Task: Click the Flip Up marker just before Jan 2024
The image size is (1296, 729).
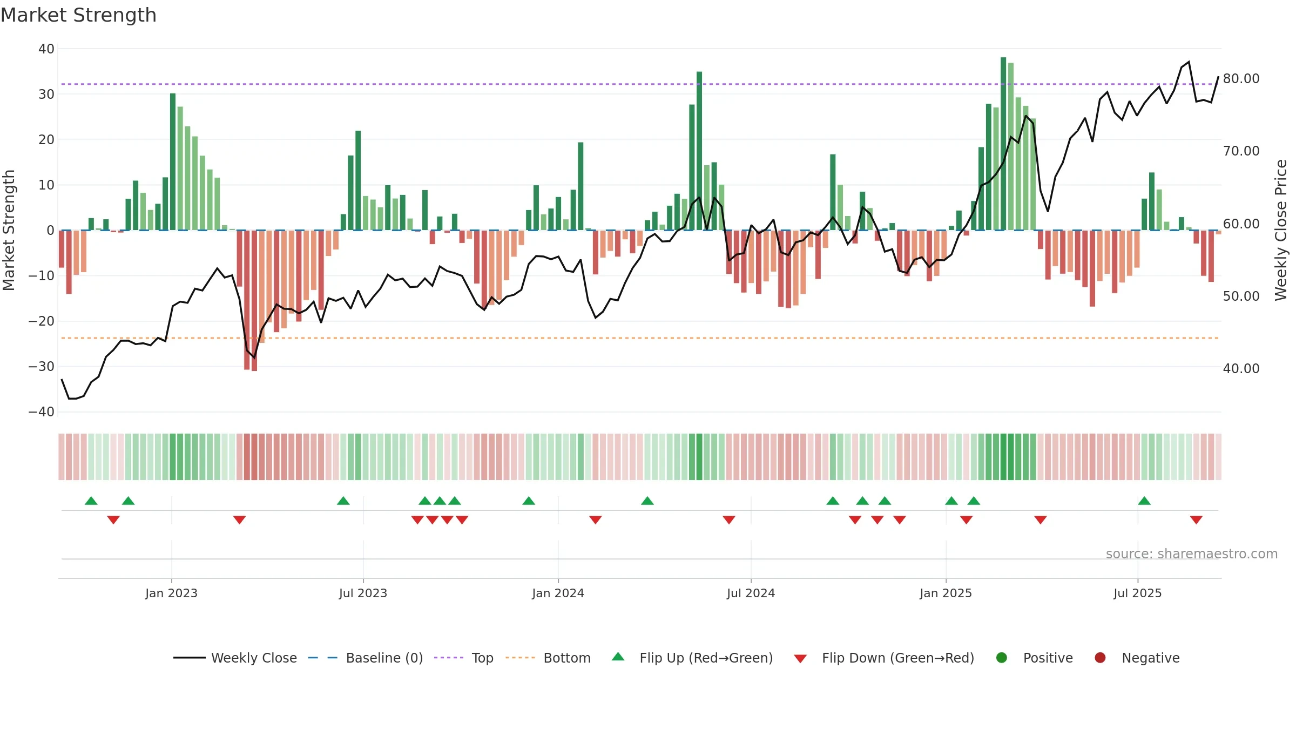Action: (x=529, y=501)
